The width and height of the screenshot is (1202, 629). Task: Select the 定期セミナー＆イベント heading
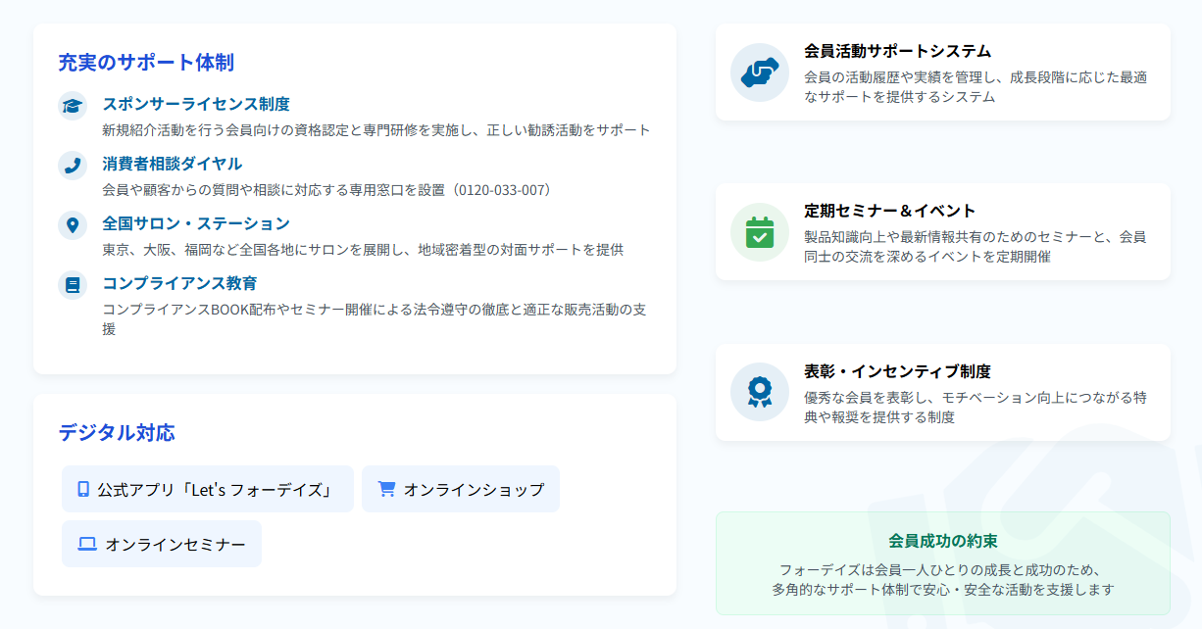coord(890,211)
